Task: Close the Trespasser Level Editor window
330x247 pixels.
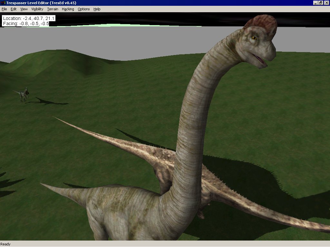Action: click(x=326, y=3)
